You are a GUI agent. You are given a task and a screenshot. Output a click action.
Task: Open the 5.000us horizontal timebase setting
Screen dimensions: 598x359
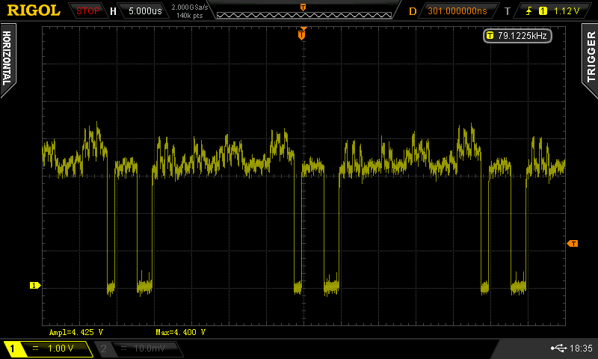[x=143, y=11]
